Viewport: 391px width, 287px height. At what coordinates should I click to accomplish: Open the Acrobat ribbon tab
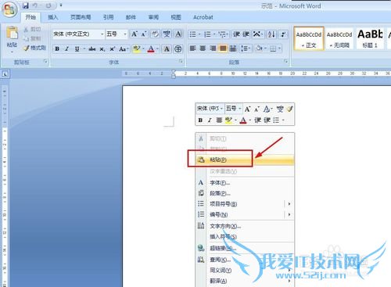point(203,17)
